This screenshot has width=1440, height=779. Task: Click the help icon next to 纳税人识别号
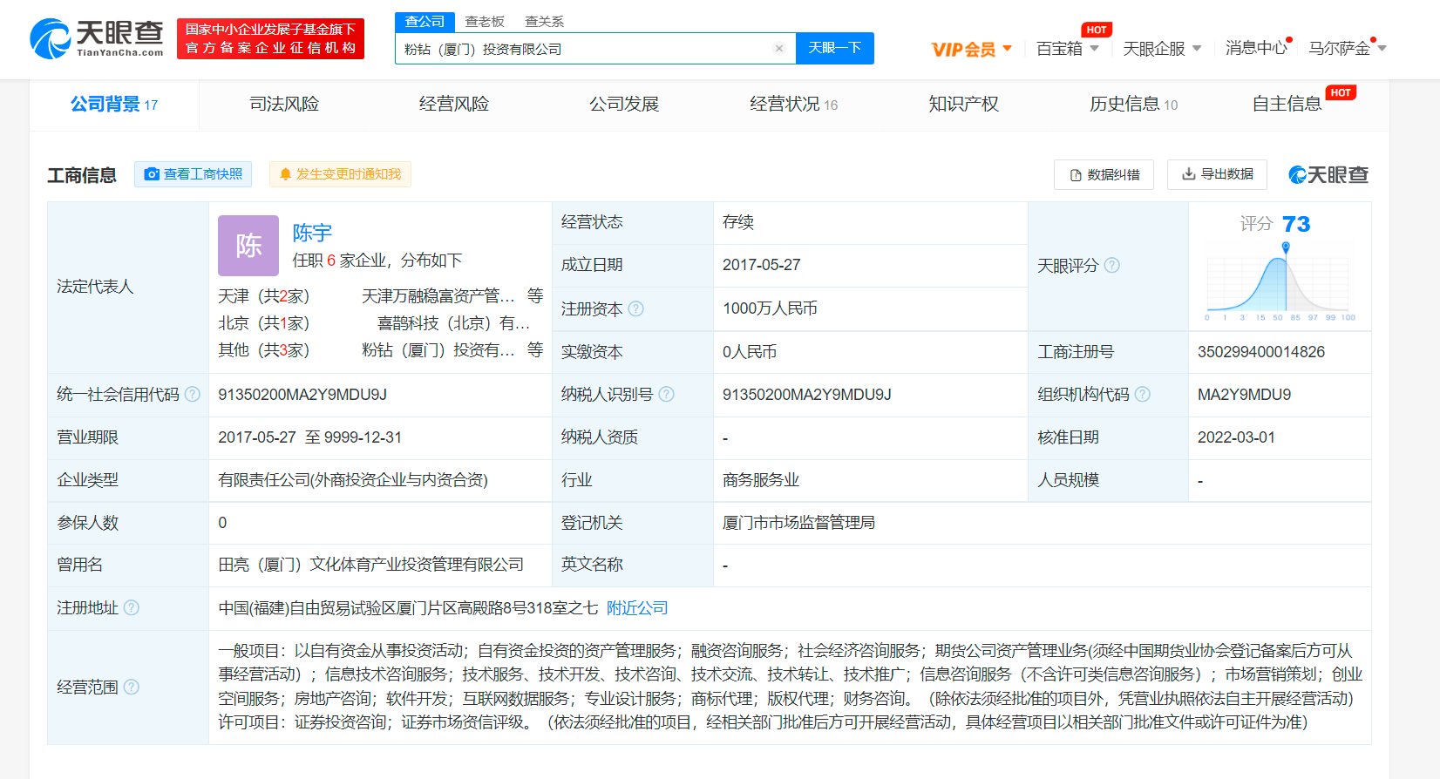[x=666, y=394]
